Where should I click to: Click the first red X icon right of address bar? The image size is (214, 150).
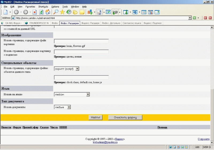click(205, 18)
